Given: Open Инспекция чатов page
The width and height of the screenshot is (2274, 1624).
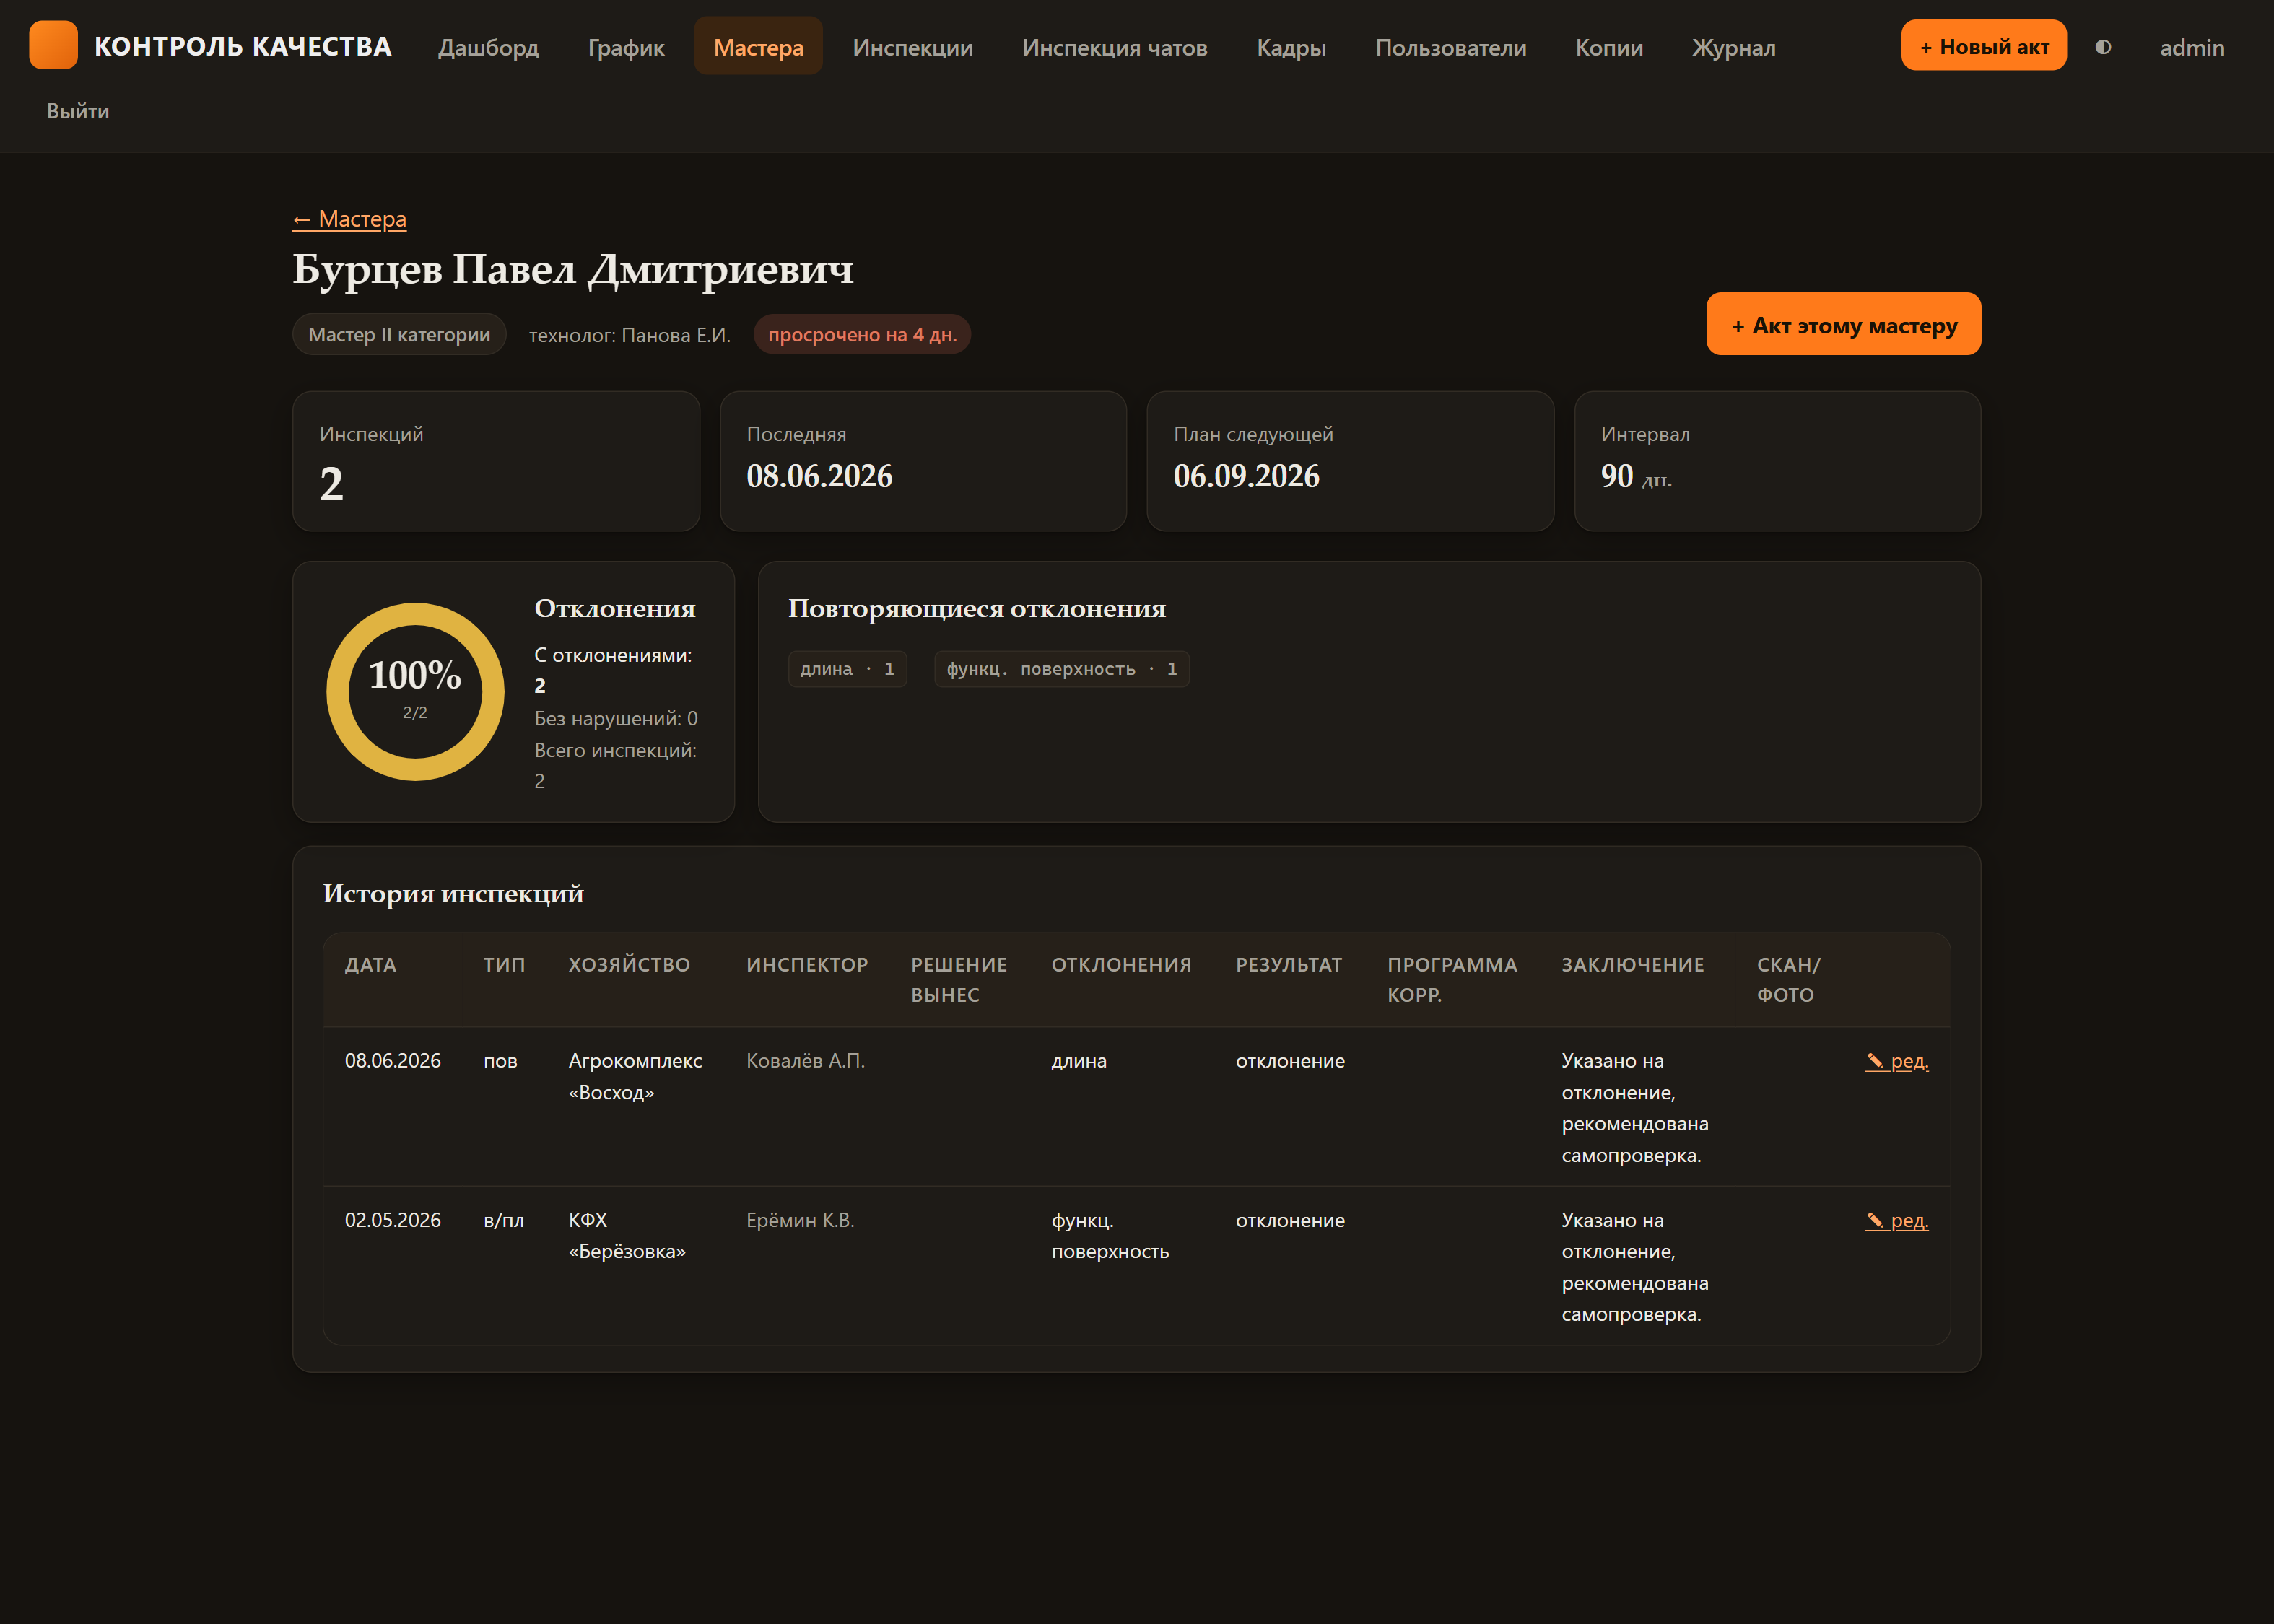Looking at the screenshot, I should [x=1114, y=47].
